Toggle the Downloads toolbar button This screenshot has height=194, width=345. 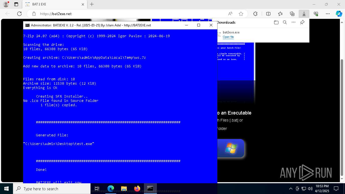pos(304,14)
